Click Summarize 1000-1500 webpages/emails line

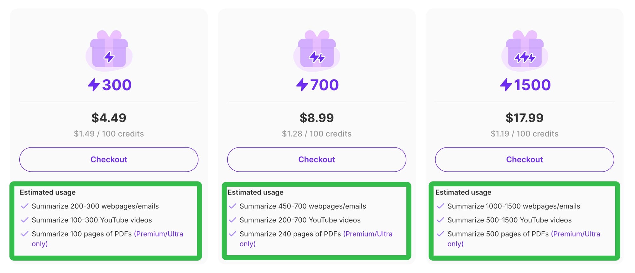point(514,206)
